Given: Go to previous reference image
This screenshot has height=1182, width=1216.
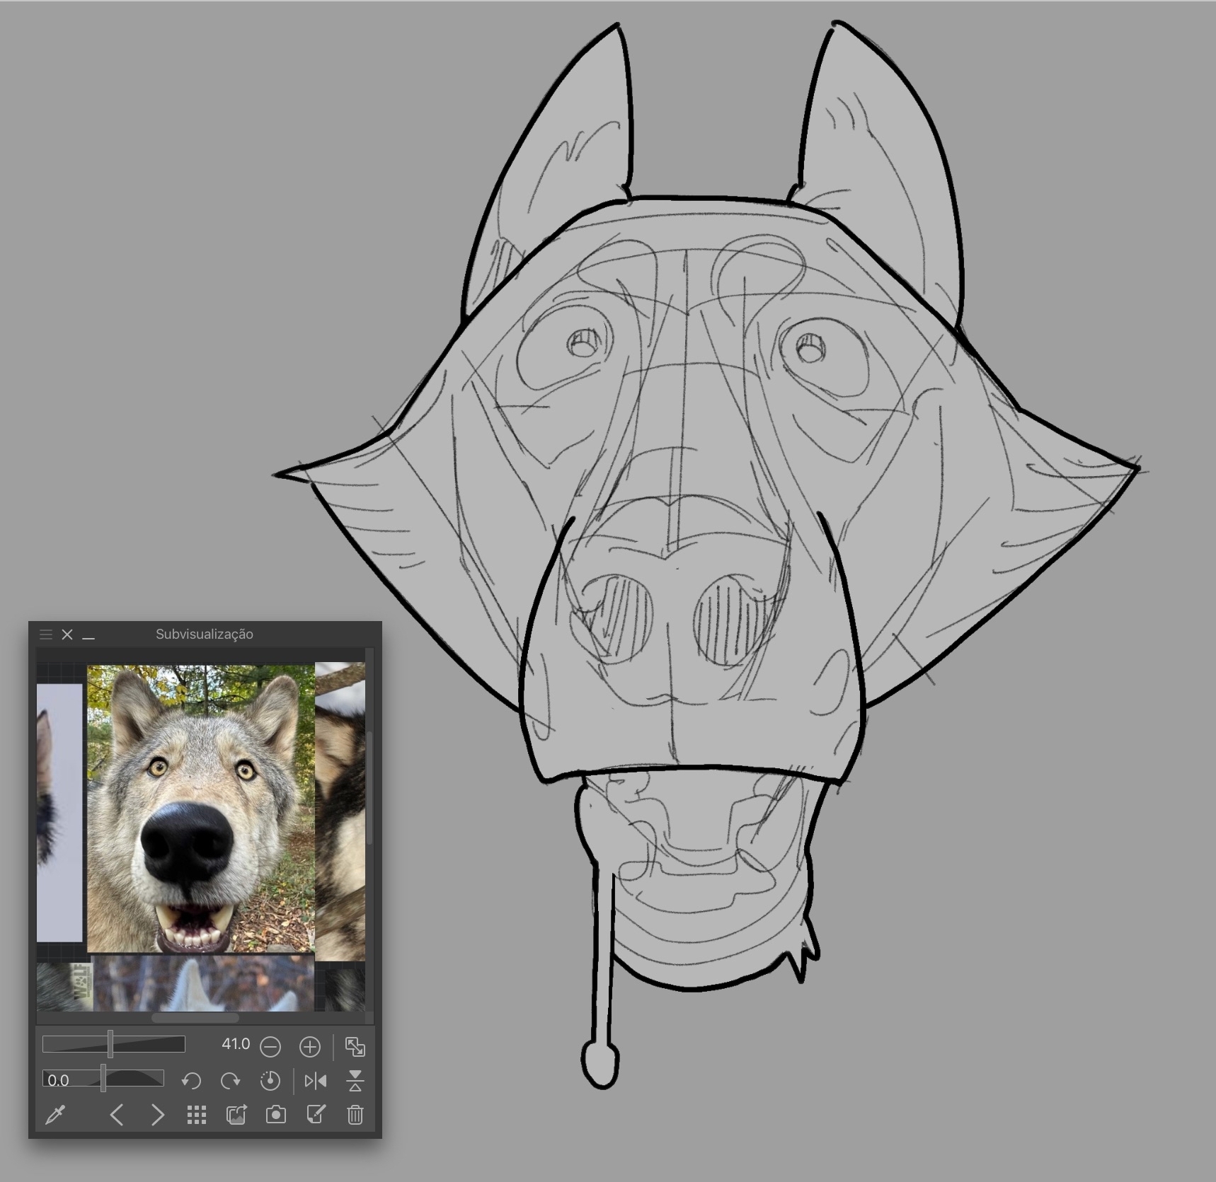Looking at the screenshot, I should pos(117,1116).
